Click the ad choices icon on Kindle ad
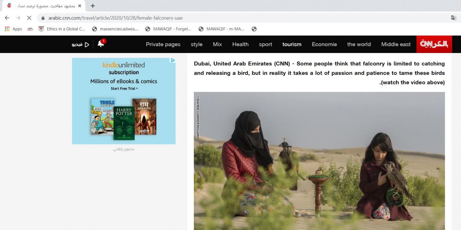The height and width of the screenshot is (230, 461). (173, 60)
